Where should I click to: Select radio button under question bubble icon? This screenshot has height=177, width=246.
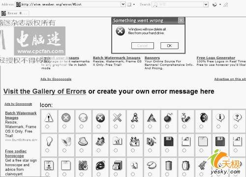236,126
